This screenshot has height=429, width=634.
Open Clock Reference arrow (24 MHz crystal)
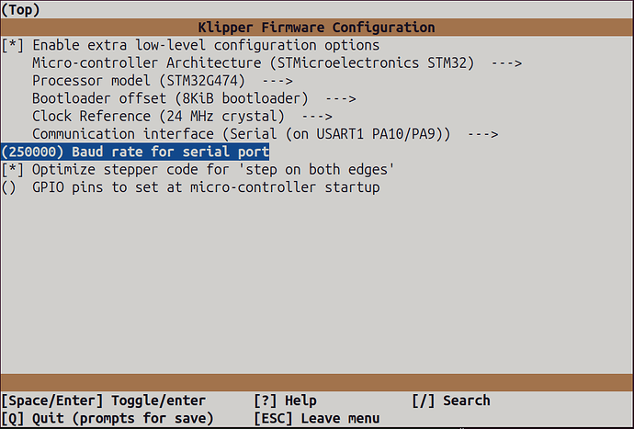click(x=315, y=116)
